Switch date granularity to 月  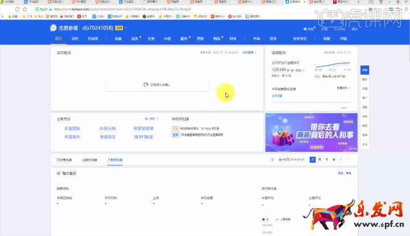pyautogui.click(x=326, y=160)
